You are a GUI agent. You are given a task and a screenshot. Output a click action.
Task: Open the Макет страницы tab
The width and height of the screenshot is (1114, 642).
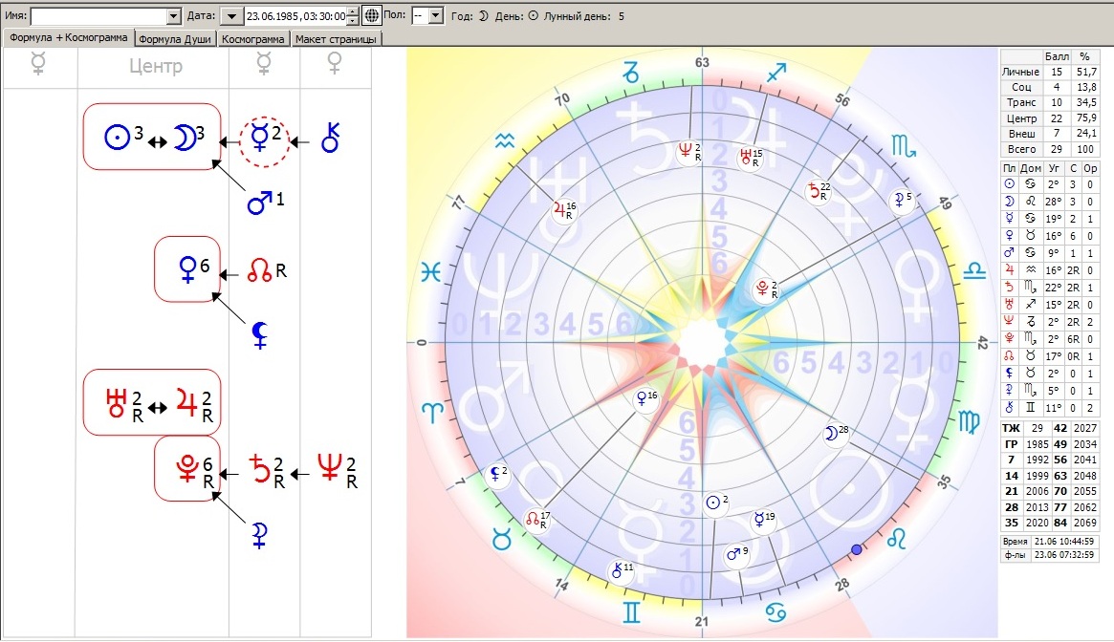336,39
